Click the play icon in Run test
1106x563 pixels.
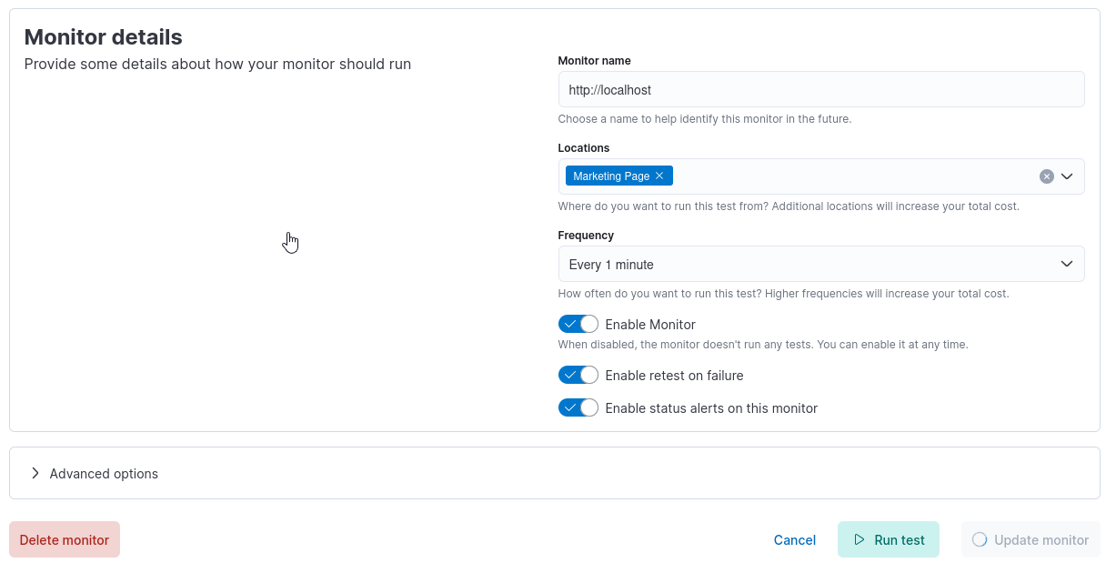click(x=860, y=539)
